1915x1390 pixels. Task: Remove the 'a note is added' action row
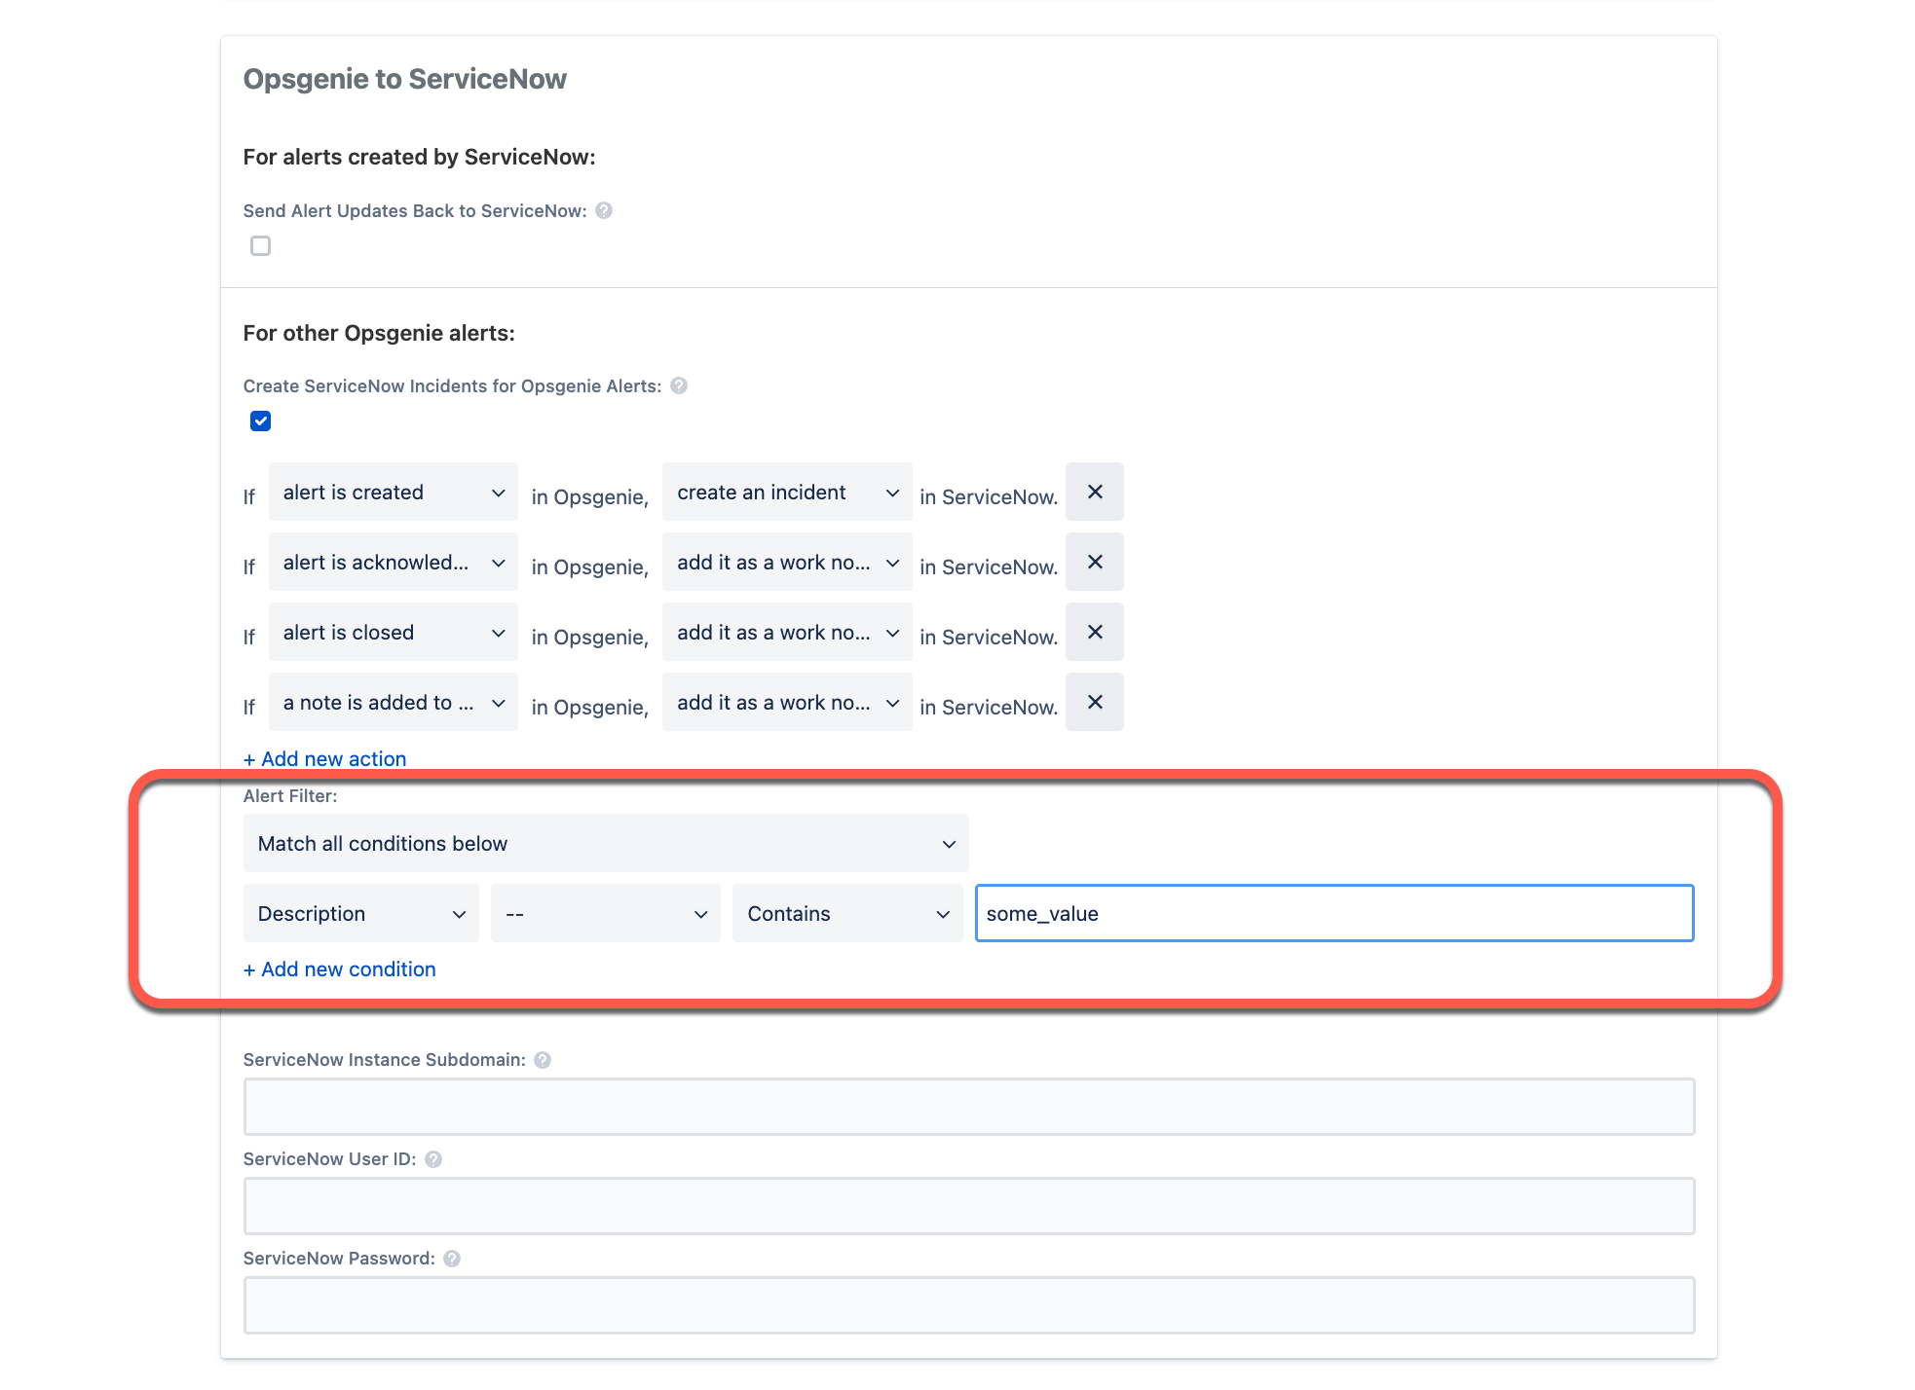tap(1095, 702)
